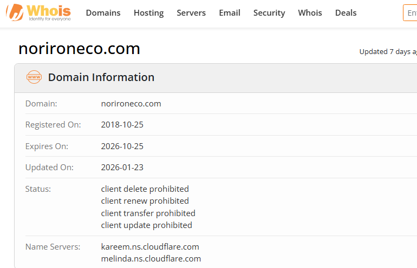Select the melinda.ns.cloudflare.com name server
The image size is (417, 268).
pos(151,259)
